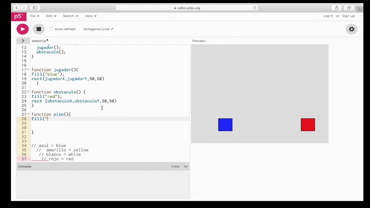Click the comment line blanco = white
This screenshot has width=370, height=208.
pos(60,155)
